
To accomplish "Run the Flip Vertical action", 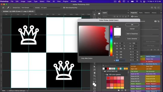I will click(138, 71).
